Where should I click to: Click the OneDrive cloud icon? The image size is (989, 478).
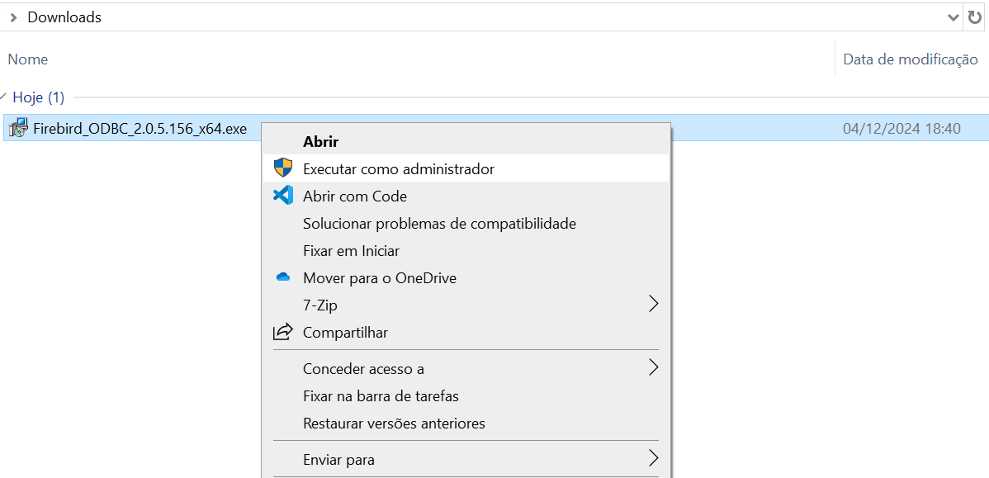coord(283,277)
